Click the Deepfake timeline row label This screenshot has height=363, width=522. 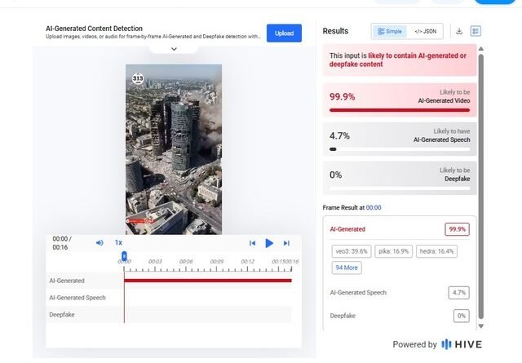62,314
